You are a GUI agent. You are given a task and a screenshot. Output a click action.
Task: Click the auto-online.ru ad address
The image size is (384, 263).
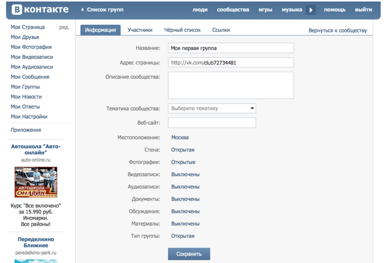pyautogui.click(x=36, y=160)
